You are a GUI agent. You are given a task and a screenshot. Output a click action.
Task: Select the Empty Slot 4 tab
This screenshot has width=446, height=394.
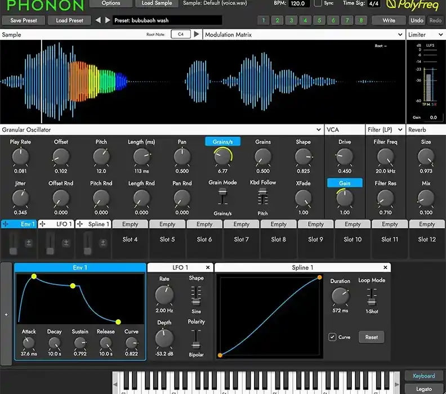point(130,224)
